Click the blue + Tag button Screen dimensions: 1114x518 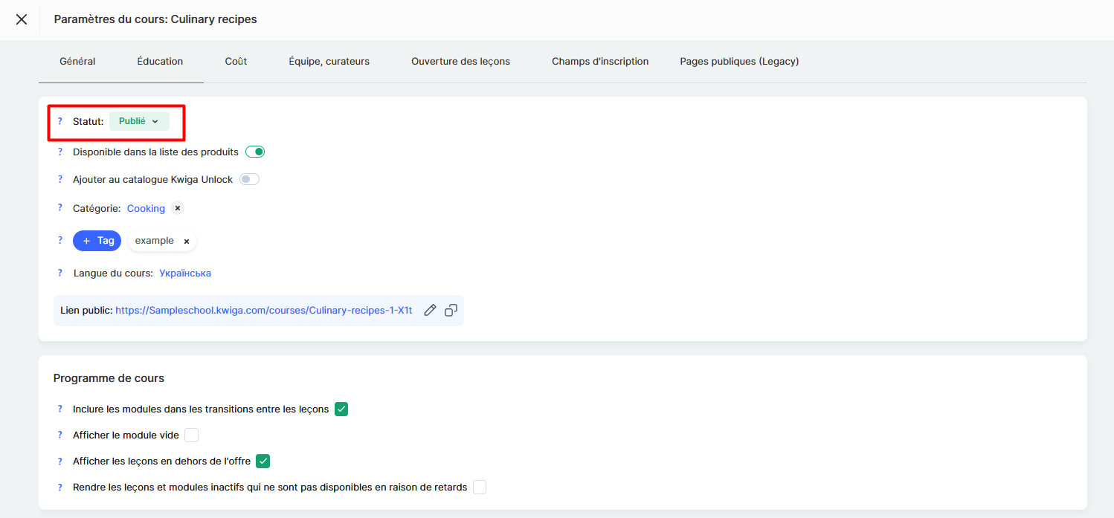pyautogui.click(x=97, y=241)
